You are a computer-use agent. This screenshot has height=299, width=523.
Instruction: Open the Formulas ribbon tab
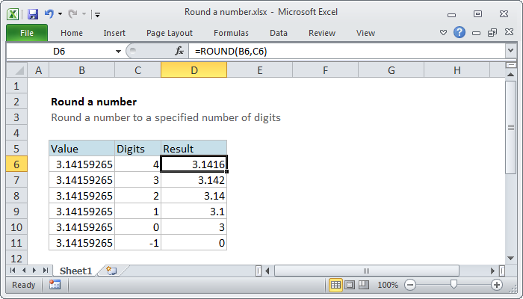point(231,33)
